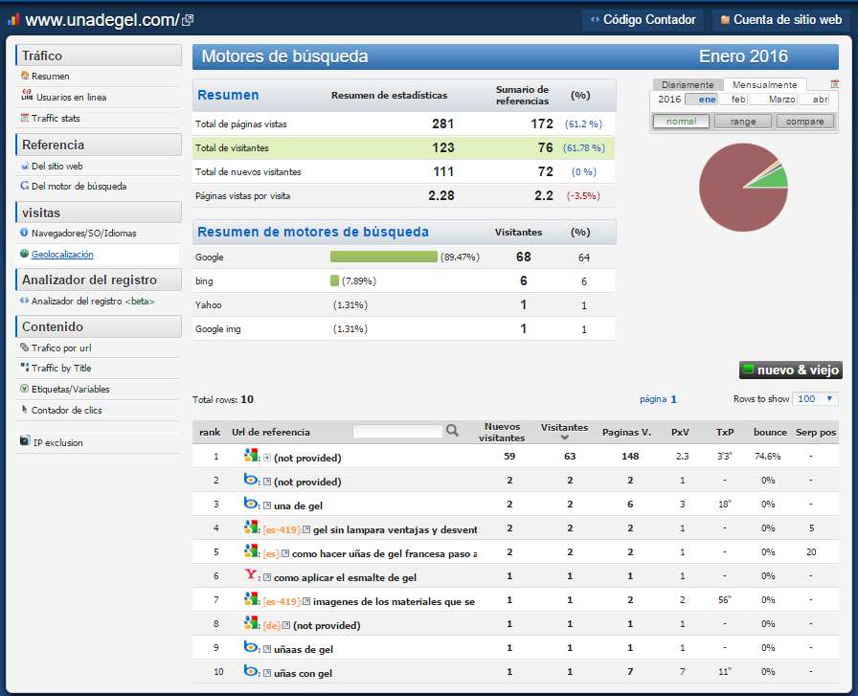Click the link icon for Trafico por url
This screenshot has height=696, width=858.
tap(24, 347)
